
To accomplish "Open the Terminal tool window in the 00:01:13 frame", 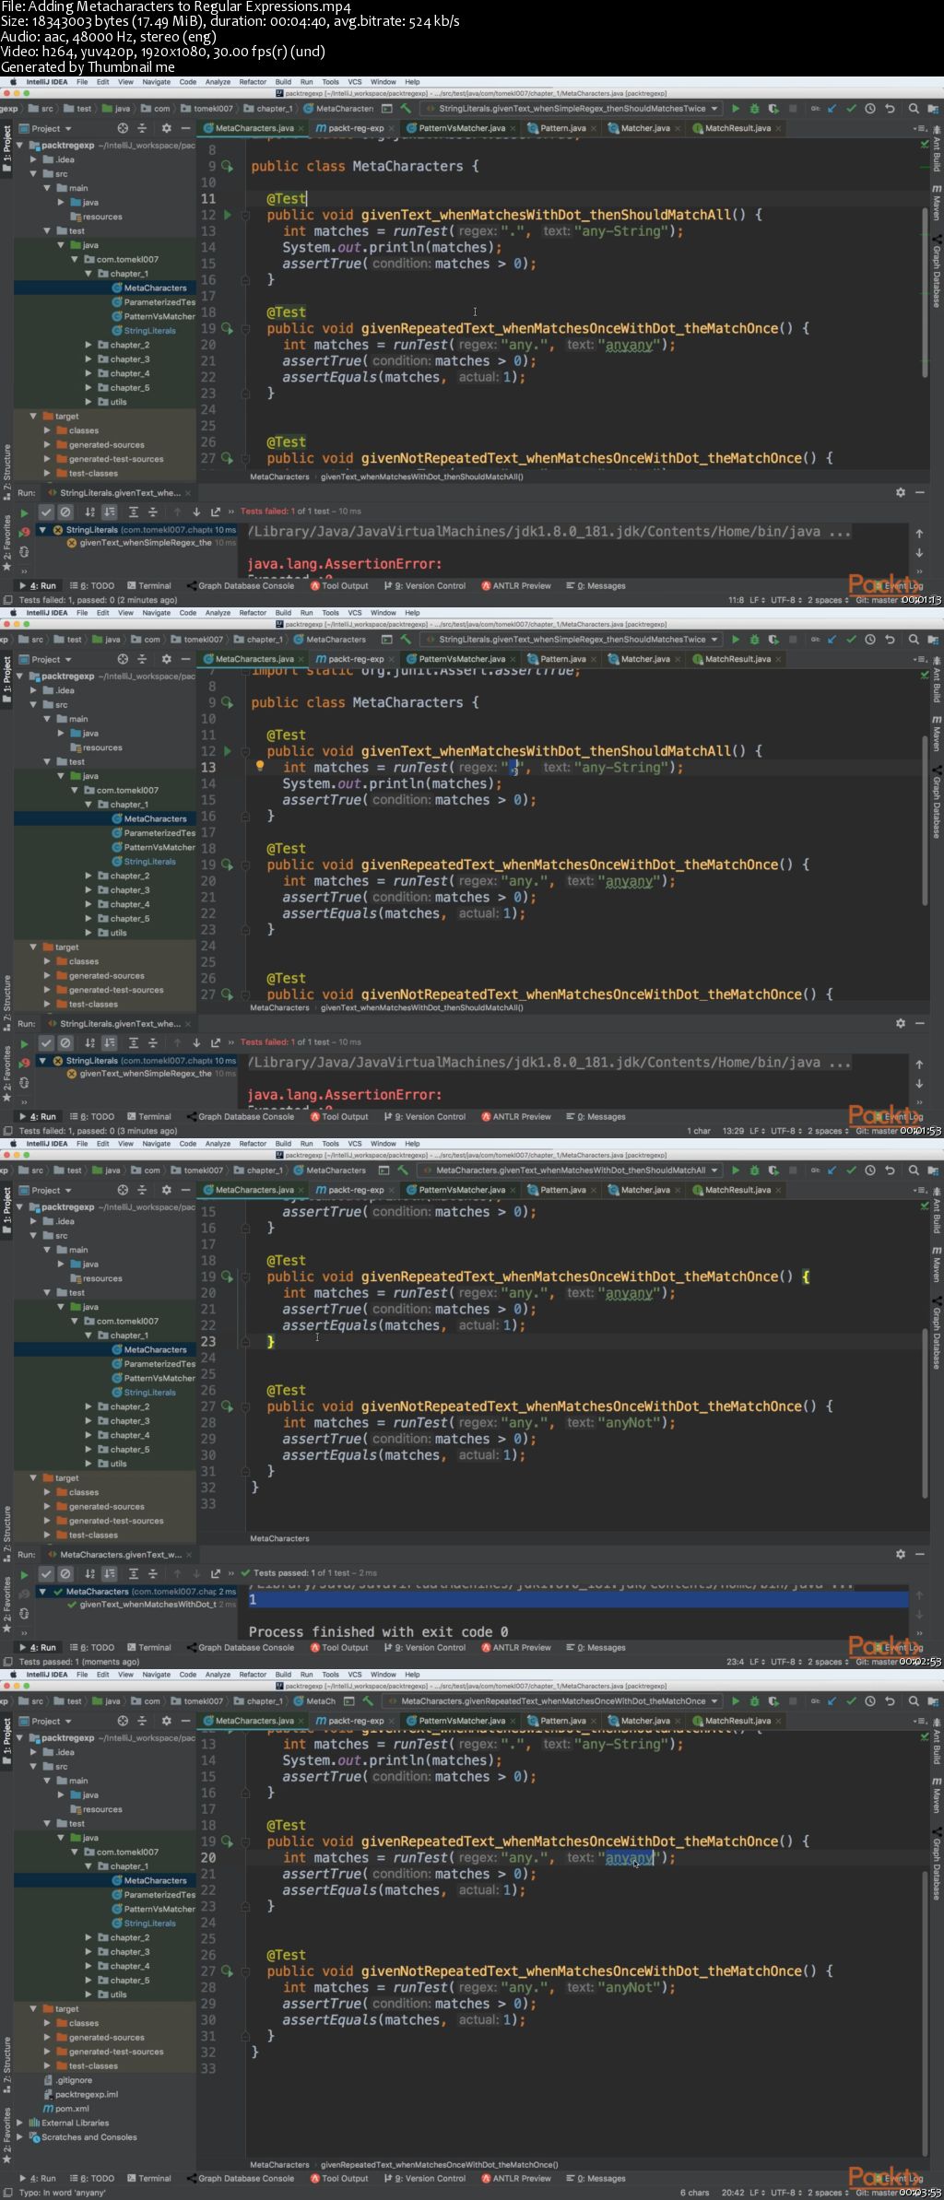I will [x=148, y=586].
